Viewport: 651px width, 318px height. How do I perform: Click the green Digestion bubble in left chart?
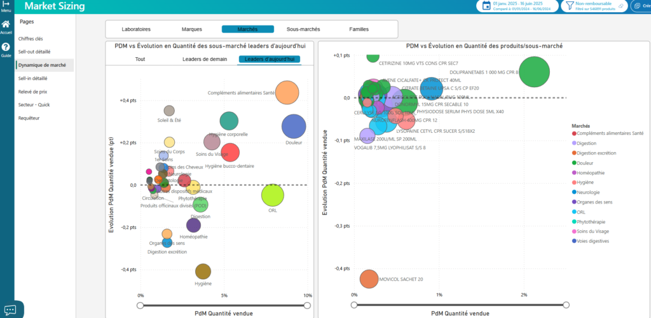point(200,204)
